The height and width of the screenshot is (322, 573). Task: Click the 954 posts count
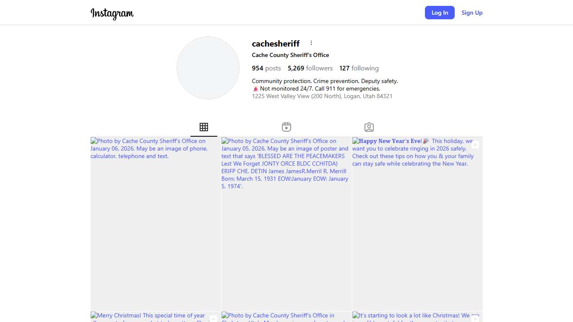coord(266,68)
